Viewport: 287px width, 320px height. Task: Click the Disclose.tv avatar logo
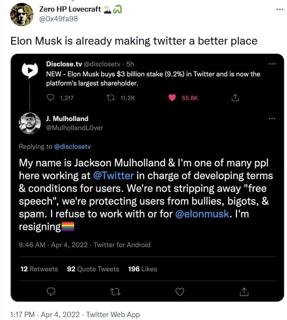pyautogui.click(x=30, y=71)
